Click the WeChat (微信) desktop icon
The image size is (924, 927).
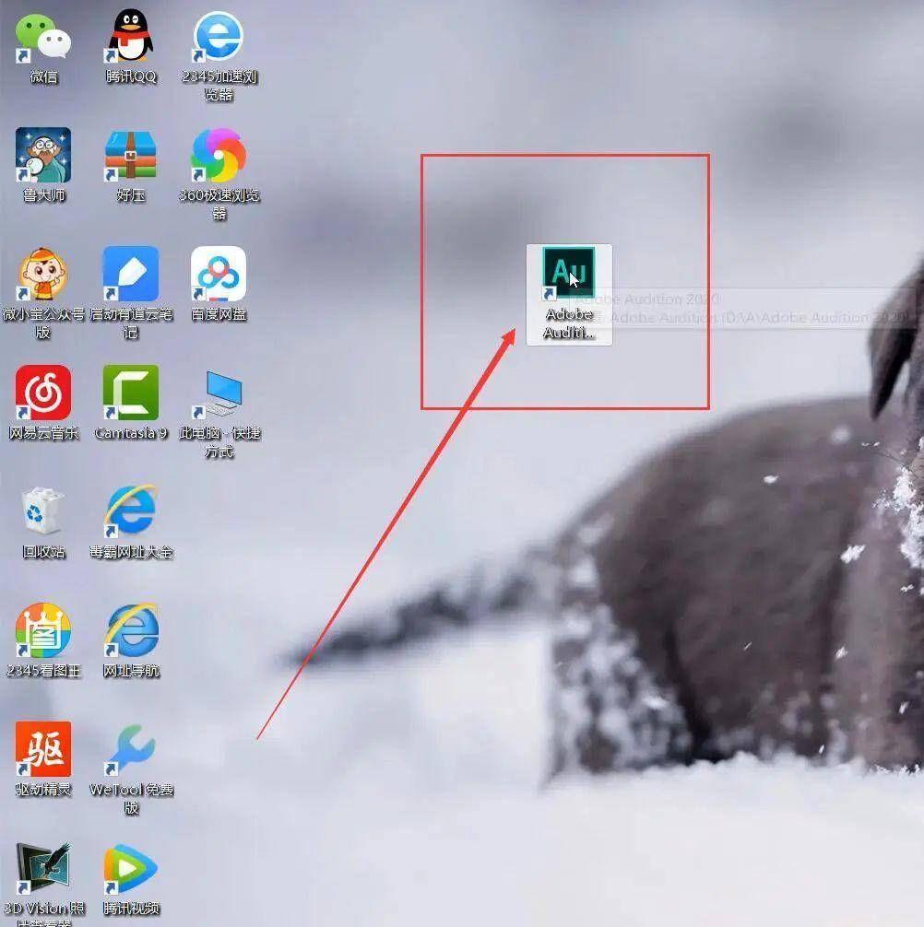click(x=42, y=39)
